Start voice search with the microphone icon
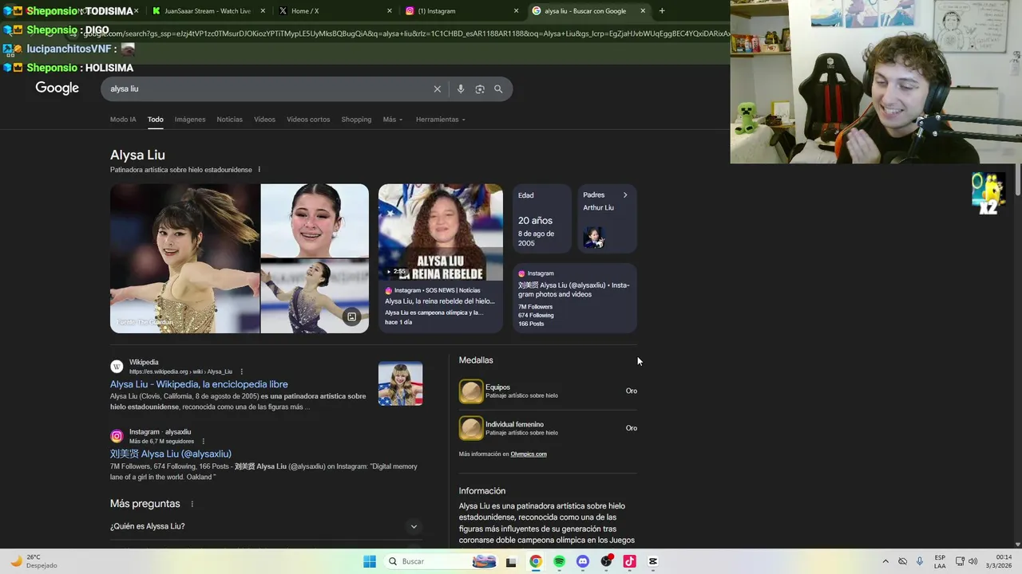This screenshot has height=574, width=1022. coord(461,89)
